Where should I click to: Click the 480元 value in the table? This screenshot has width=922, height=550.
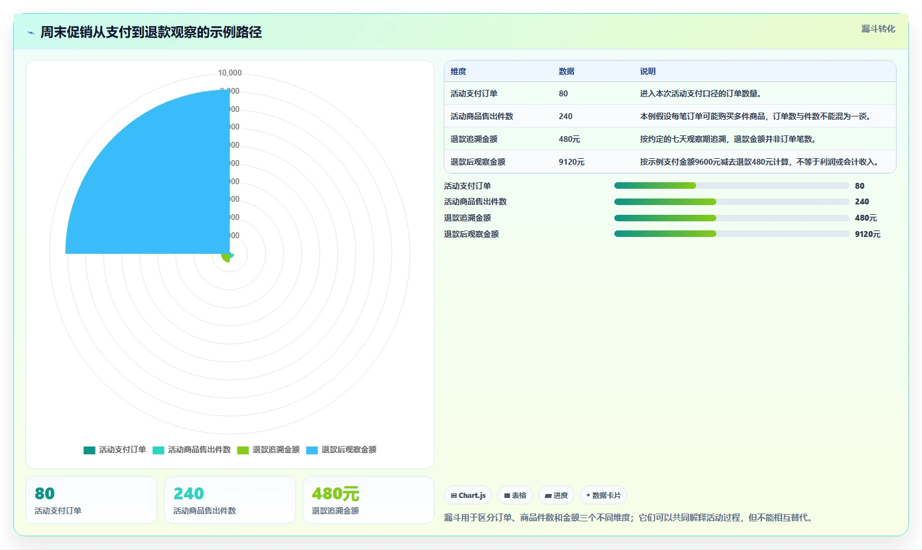point(569,139)
